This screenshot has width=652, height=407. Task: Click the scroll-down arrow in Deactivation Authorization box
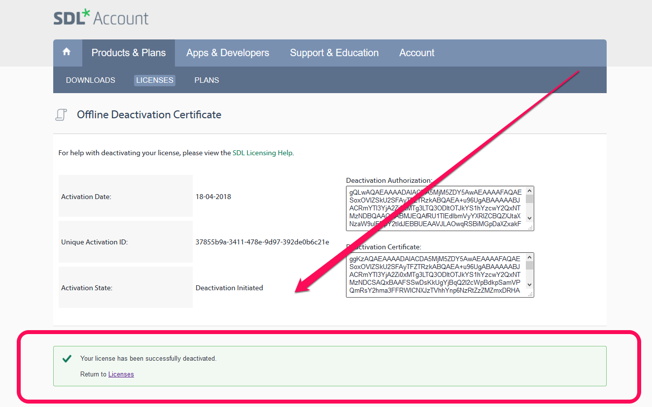530,218
